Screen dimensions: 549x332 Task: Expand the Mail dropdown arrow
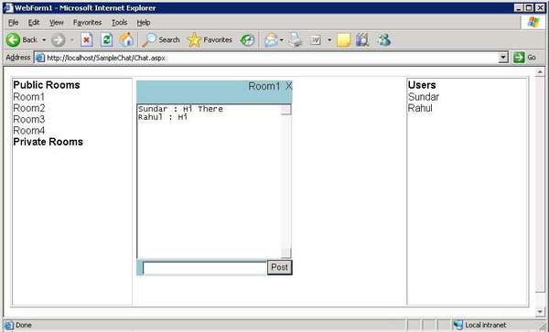pyautogui.click(x=282, y=40)
